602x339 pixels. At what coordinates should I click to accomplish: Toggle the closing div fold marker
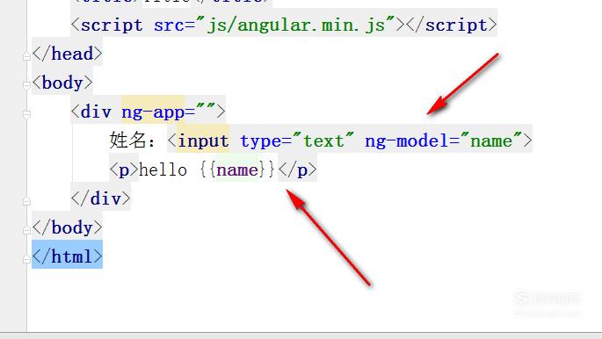tap(26, 201)
